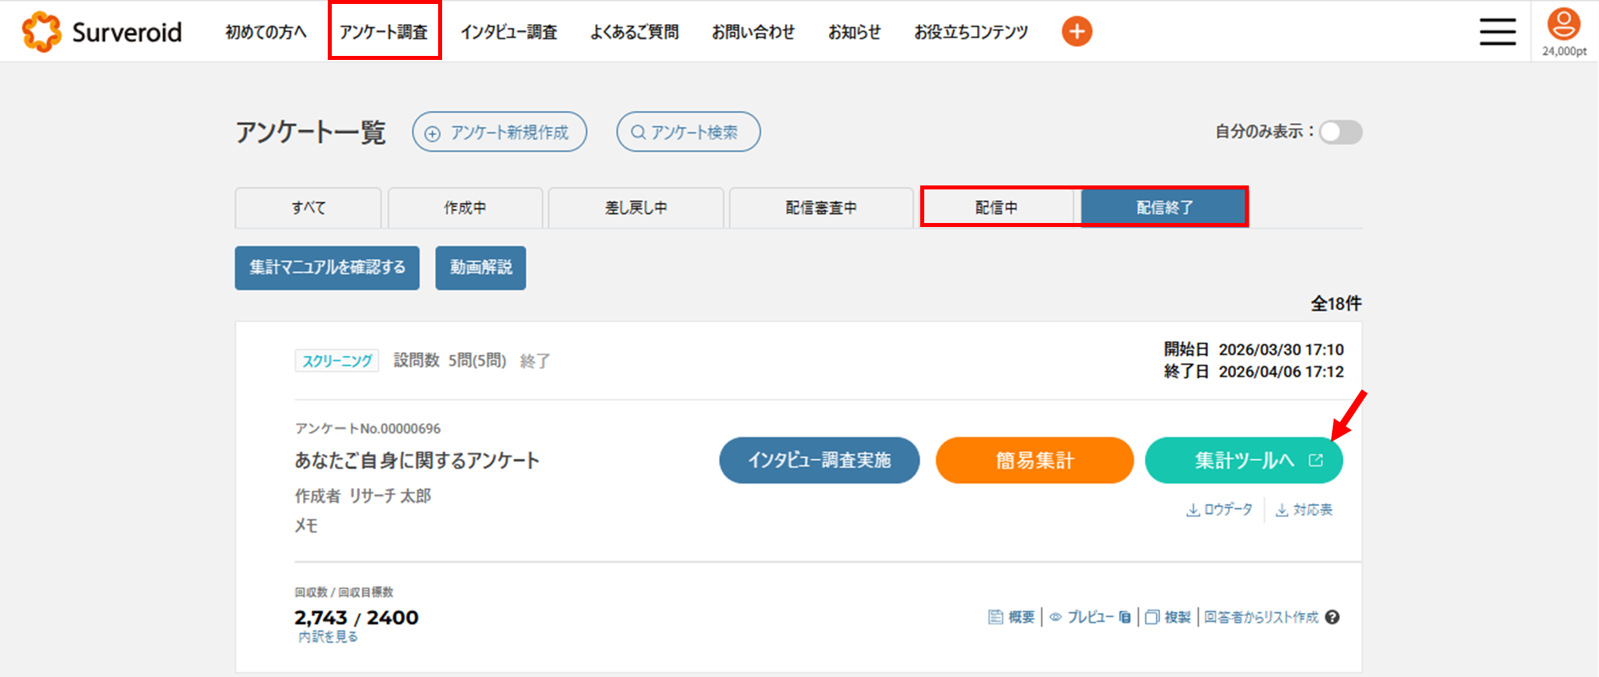Open the 概要 link
Image resolution: width=1599 pixels, height=677 pixels.
(x=1012, y=617)
